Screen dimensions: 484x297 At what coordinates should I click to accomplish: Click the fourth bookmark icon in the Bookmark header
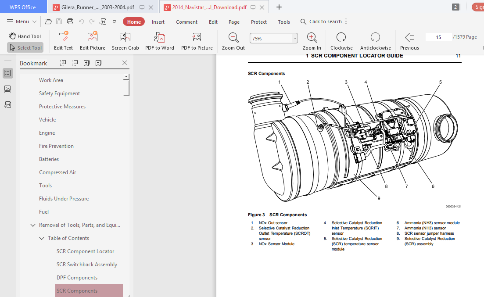pyautogui.click(x=98, y=63)
